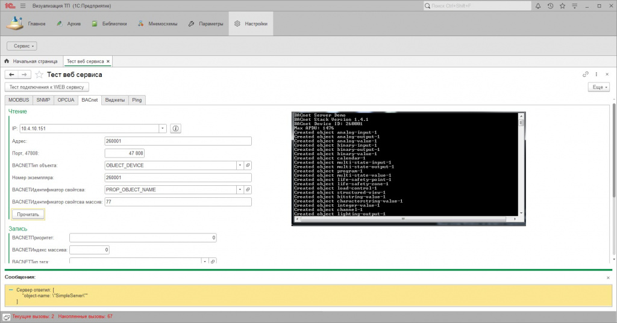Click the back navigation arrow
This screenshot has width=617, height=323.
coord(12,75)
